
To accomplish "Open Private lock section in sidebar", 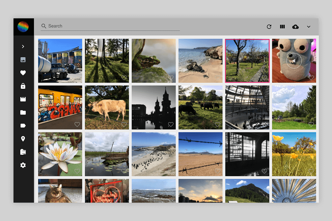I will pos(23,86).
